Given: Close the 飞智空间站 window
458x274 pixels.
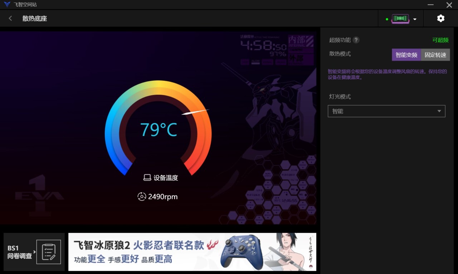Looking at the screenshot, I should coord(449,5).
